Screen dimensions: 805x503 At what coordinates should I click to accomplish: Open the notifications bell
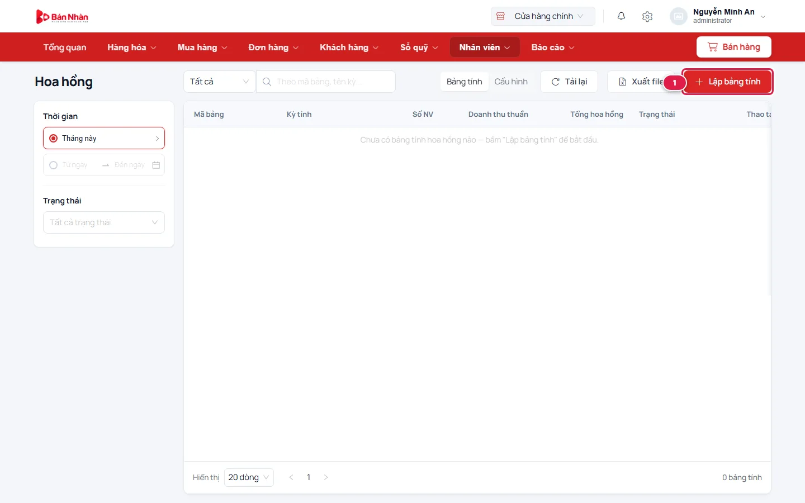click(x=621, y=16)
